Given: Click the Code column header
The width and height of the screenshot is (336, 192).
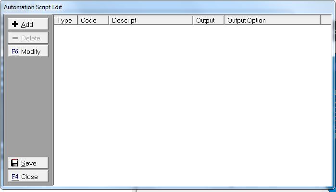Looking at the screenshot, I should pos(93,20).
